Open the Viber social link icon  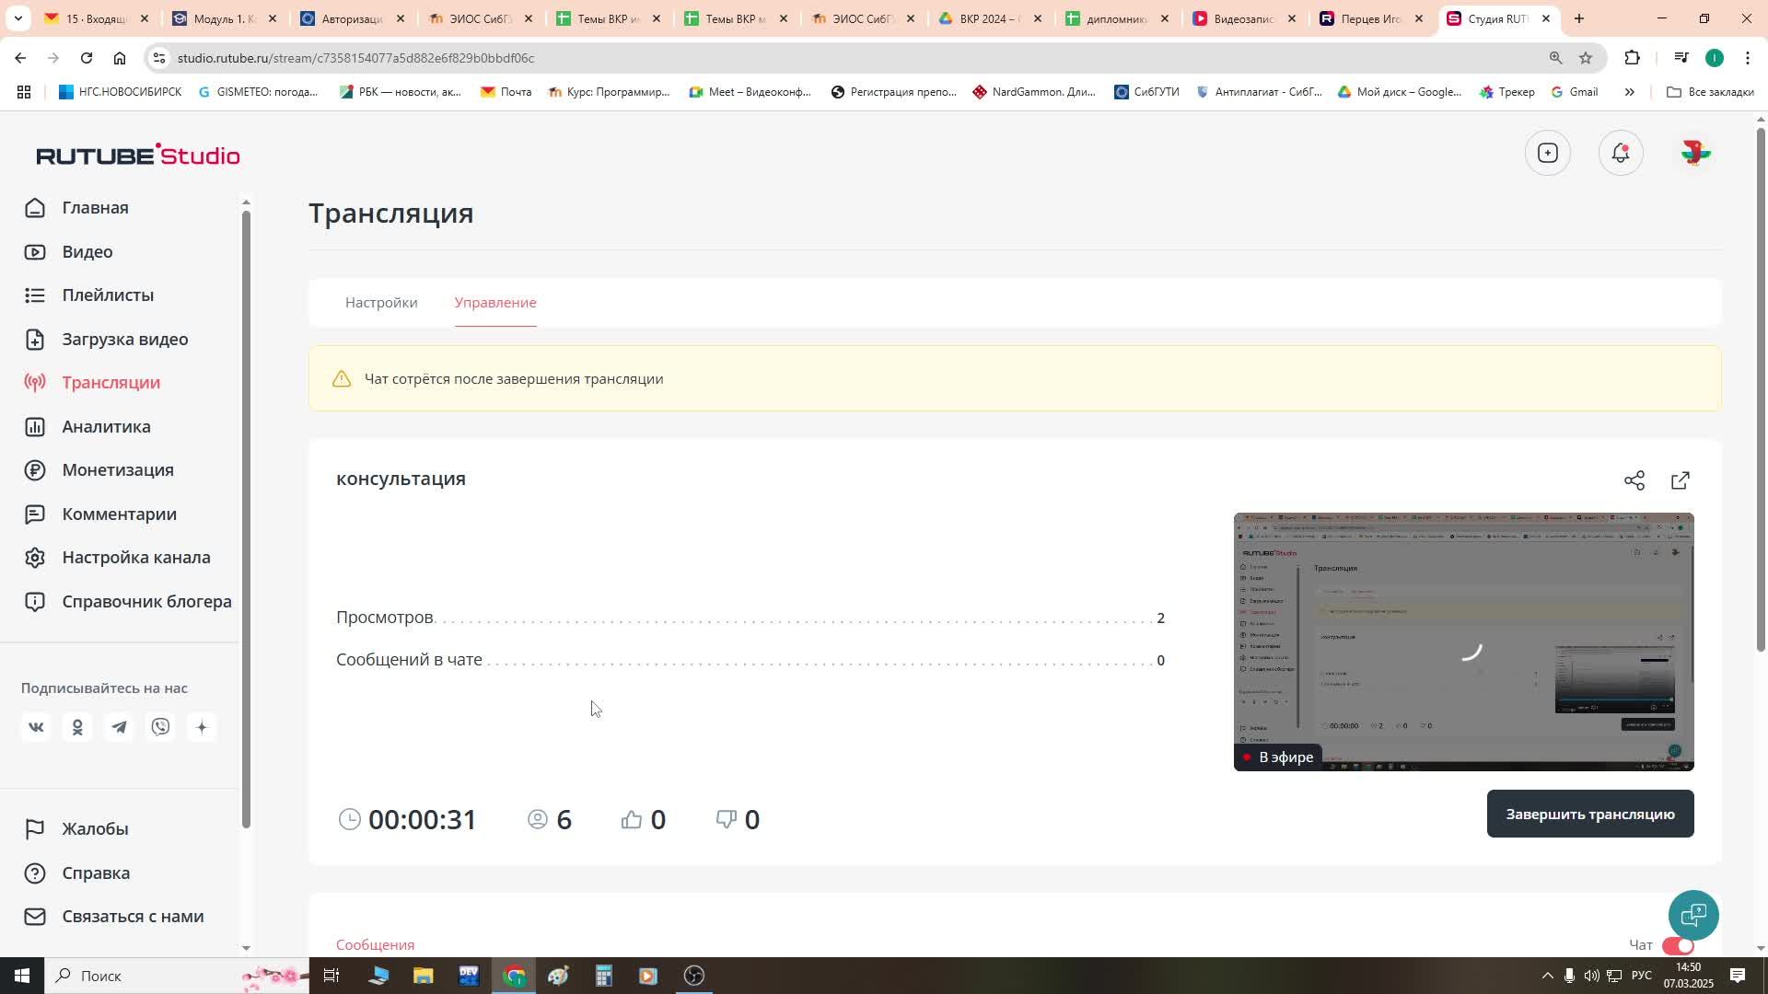[x=160, y=727]
